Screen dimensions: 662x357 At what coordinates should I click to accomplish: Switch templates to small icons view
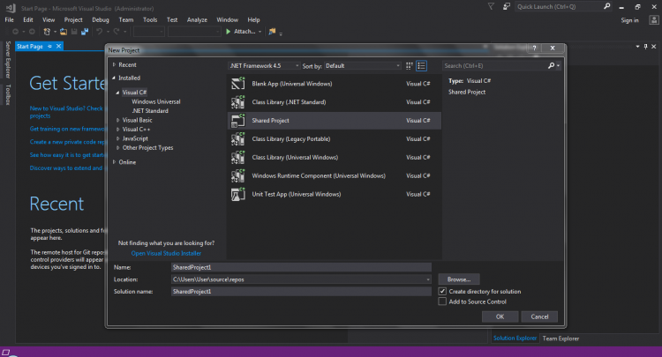409,66
